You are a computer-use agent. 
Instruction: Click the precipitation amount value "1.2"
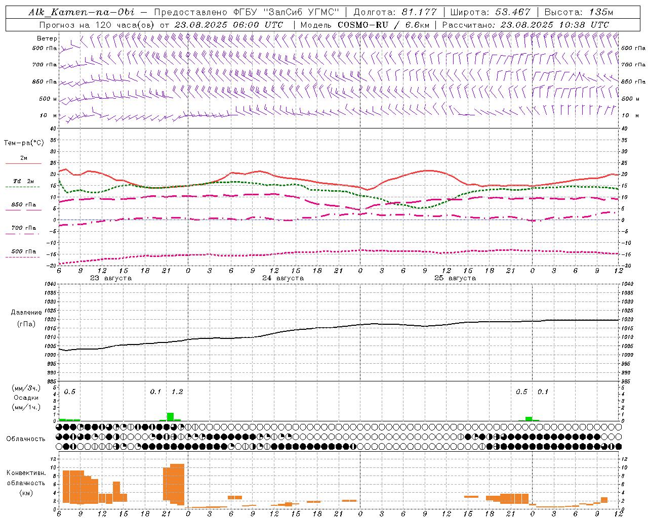[x=177, y=392]
